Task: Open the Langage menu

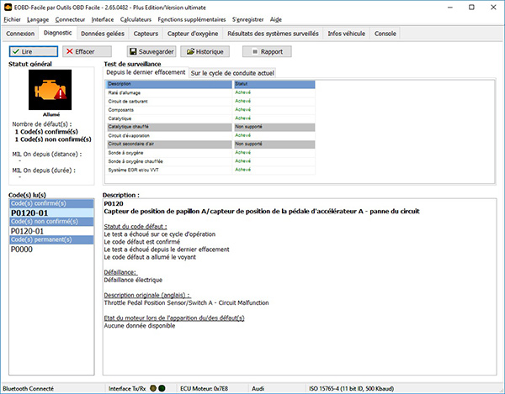Action: pyautogui.click(x=38, y=19)
